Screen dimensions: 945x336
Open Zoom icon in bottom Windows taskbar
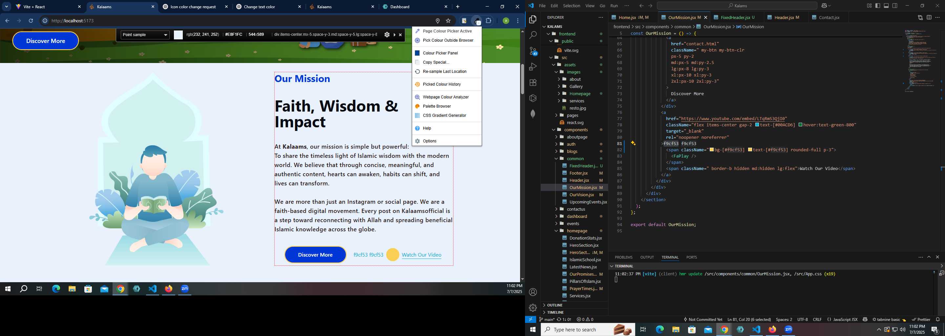point(789,329)
